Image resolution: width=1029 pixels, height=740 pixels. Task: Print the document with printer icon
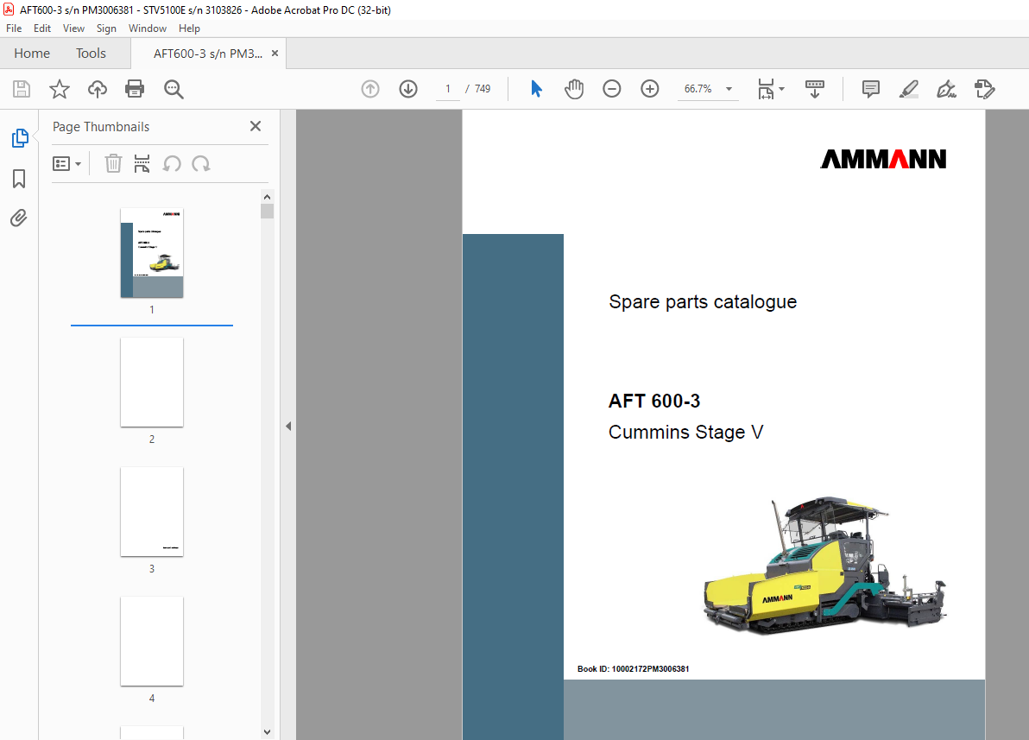(x=135, y=89)
